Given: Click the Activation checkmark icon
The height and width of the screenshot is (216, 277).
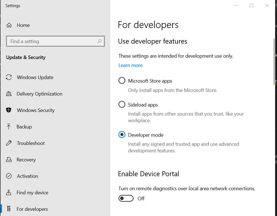Looking at the screenshot, I should pyautogui.click(x=9, y=176).
